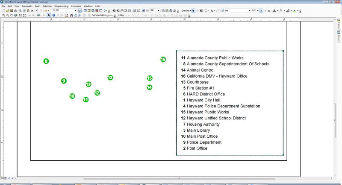Open the Drawing menu dropdown
This screenshot has width=342, height=185.
tap(186, 10)
